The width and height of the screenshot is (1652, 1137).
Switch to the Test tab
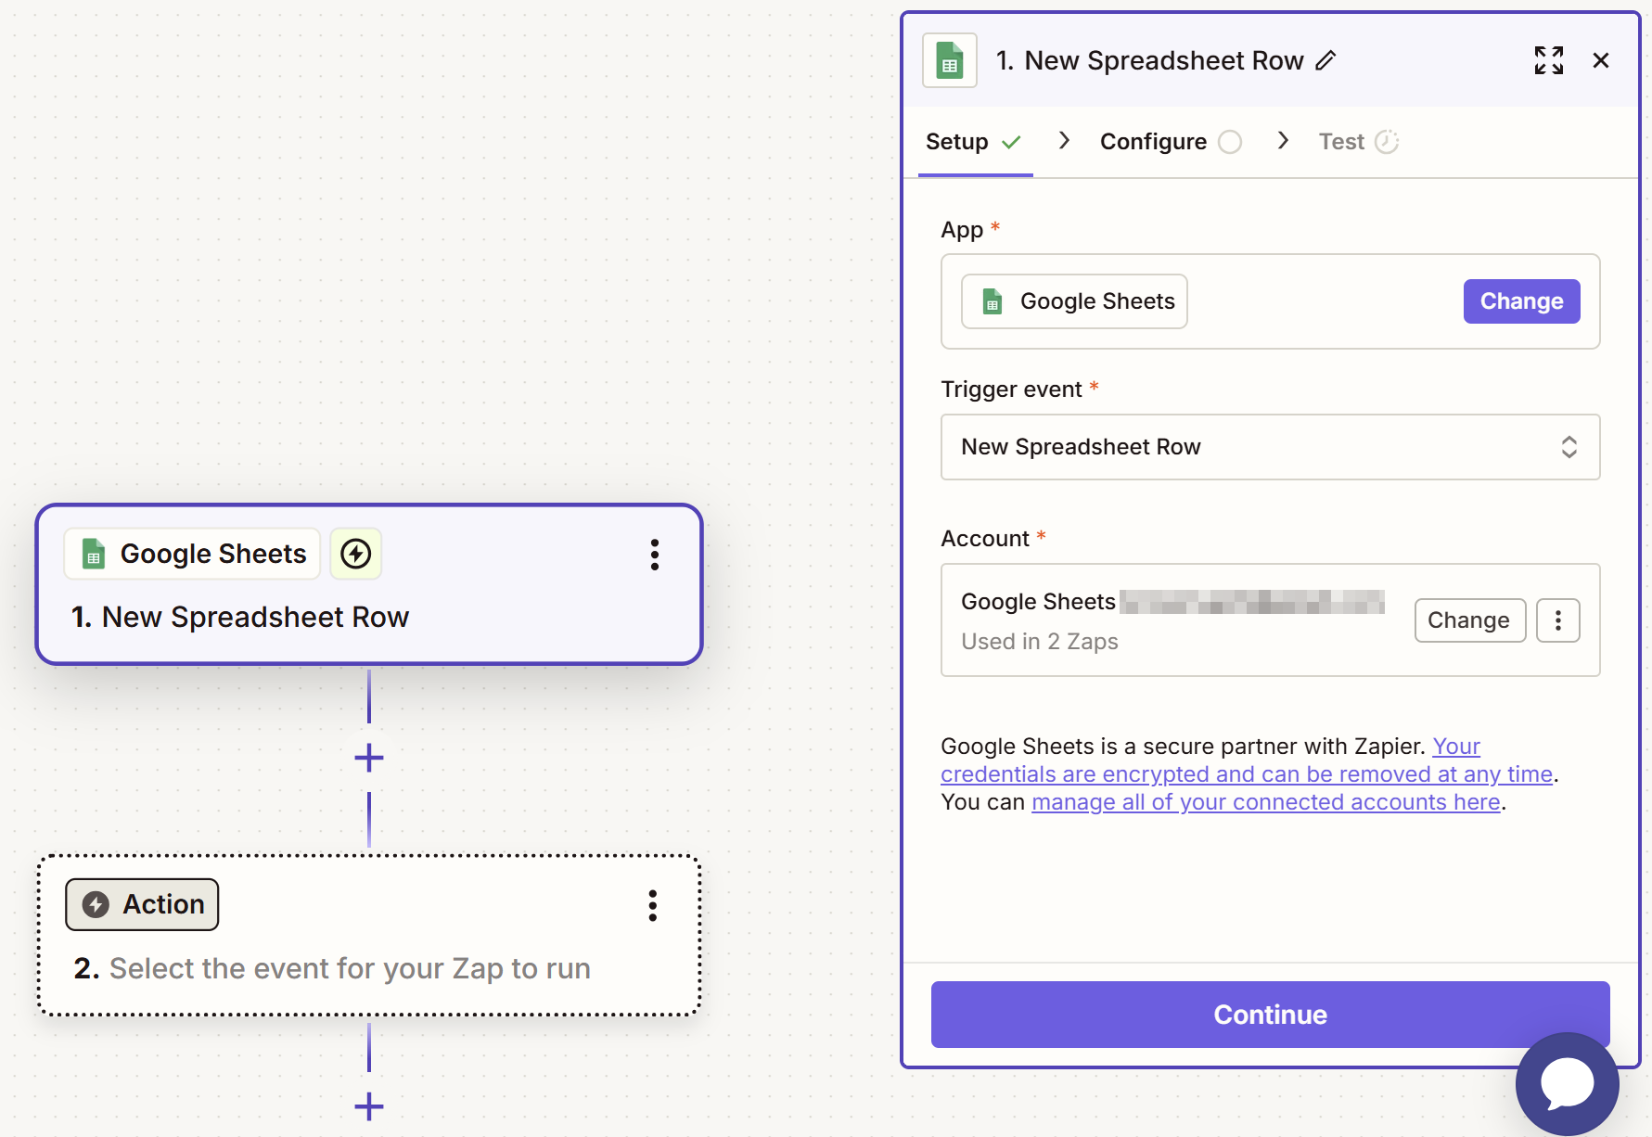coord(1340,141)
